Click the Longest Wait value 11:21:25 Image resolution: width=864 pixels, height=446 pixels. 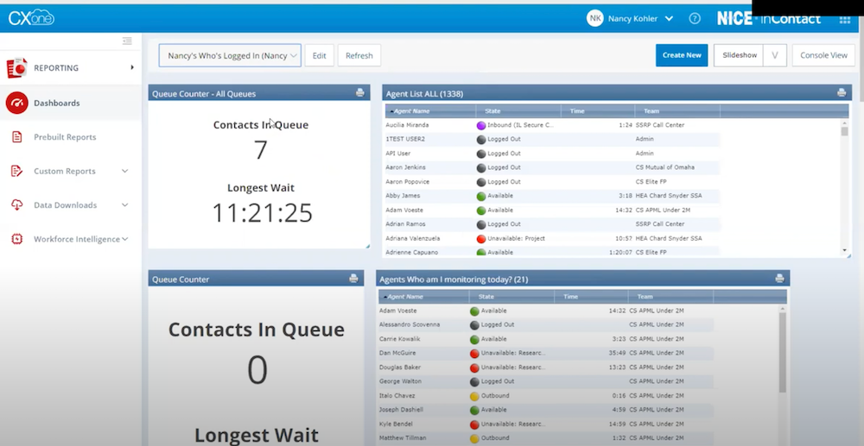click(x=262, y=213)
